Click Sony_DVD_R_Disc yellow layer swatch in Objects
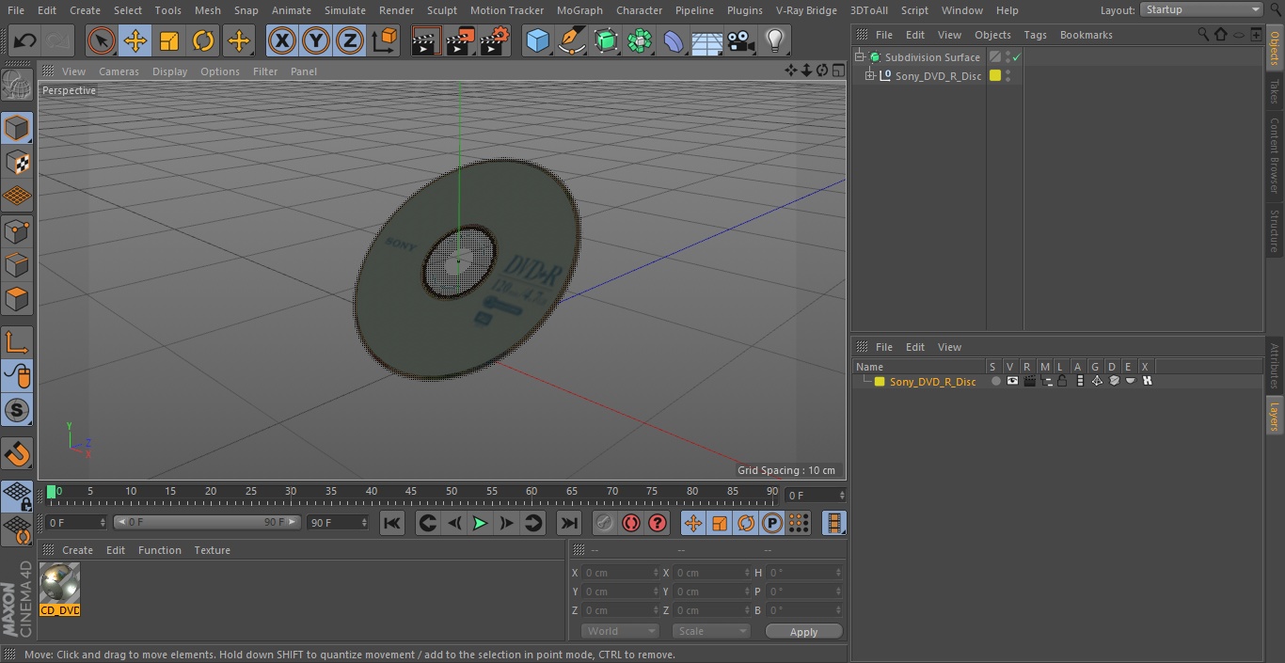This screenshot has width=1285, height=663. tap(995, 76)
